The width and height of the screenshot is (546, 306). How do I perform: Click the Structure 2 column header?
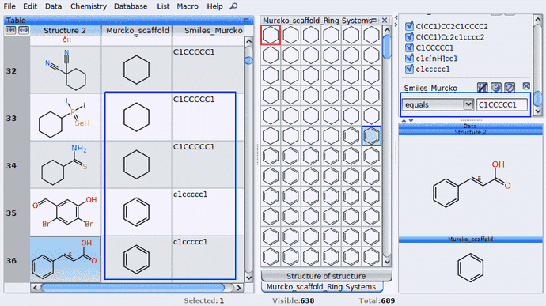coord(65,31)
